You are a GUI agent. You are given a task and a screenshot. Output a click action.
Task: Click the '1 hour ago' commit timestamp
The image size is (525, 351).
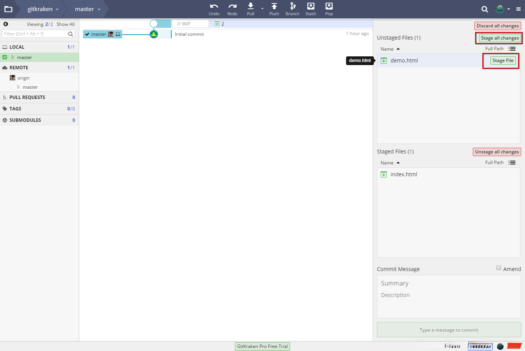pyautogui.click(x=357, y=34)
